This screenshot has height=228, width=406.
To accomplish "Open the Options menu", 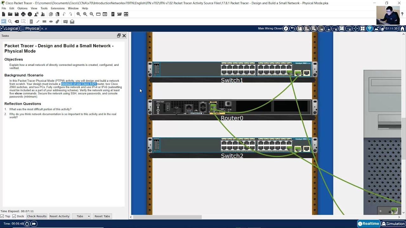I will pyautogui.click(x=23, y=8).
